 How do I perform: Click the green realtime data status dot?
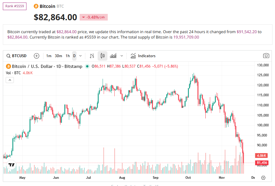click(87, 66)
